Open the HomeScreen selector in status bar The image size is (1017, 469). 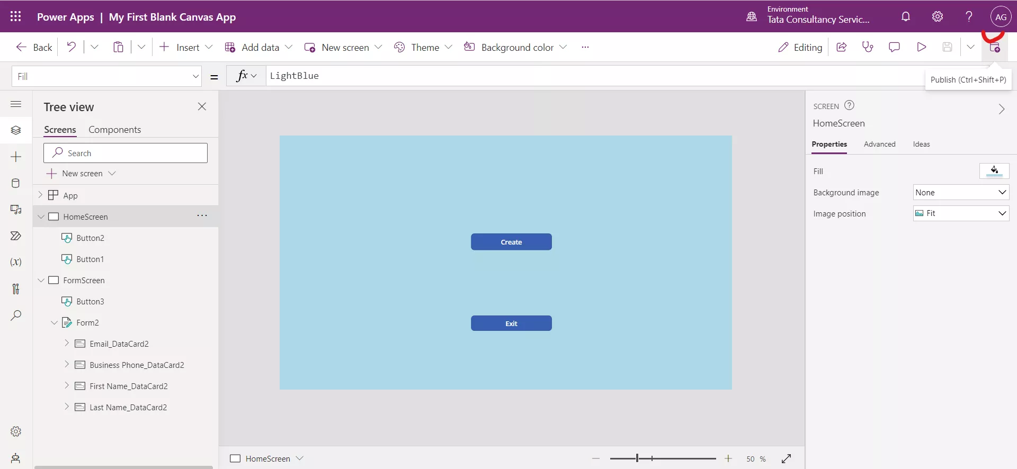[x=266, y=458]
